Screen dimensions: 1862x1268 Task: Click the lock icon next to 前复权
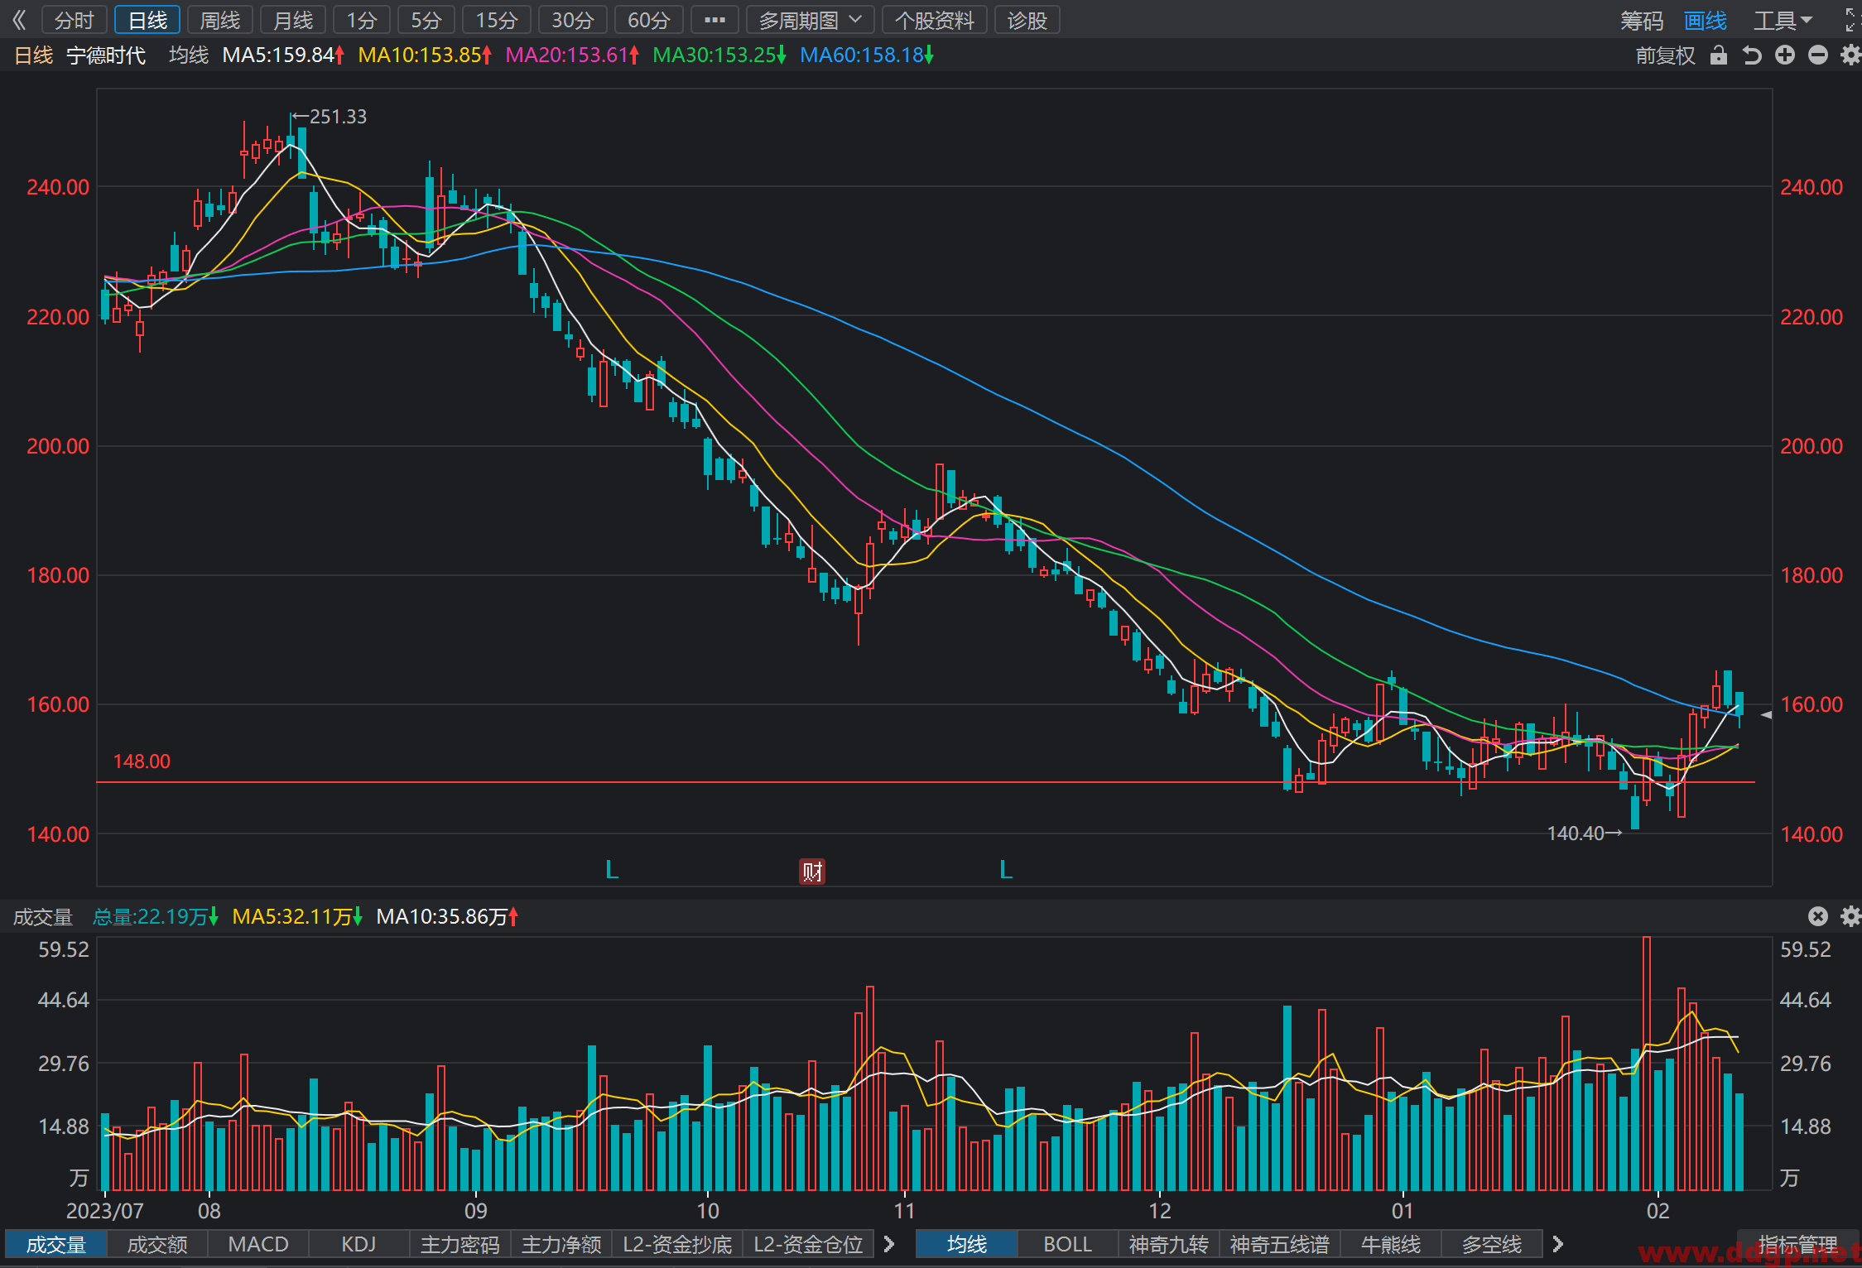[1719, 55]
